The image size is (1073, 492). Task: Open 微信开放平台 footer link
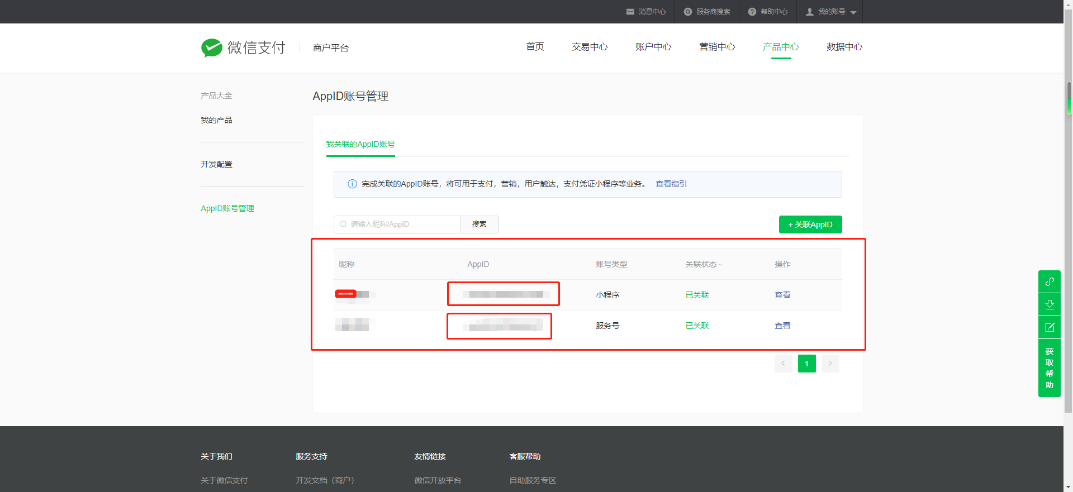coord(438,480)
